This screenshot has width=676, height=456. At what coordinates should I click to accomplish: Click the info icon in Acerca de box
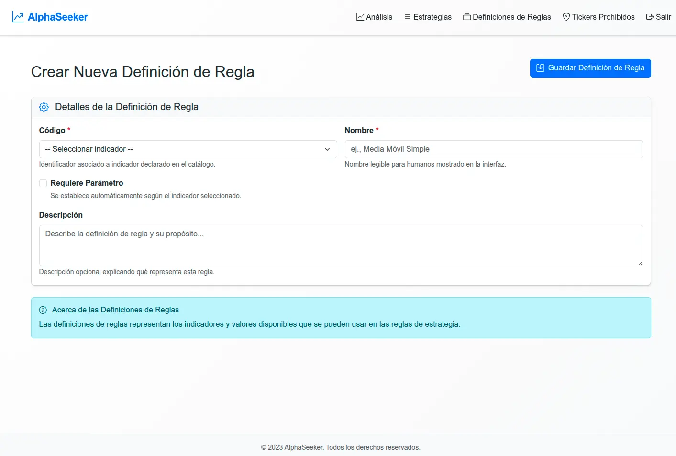(x=43, y=310)
